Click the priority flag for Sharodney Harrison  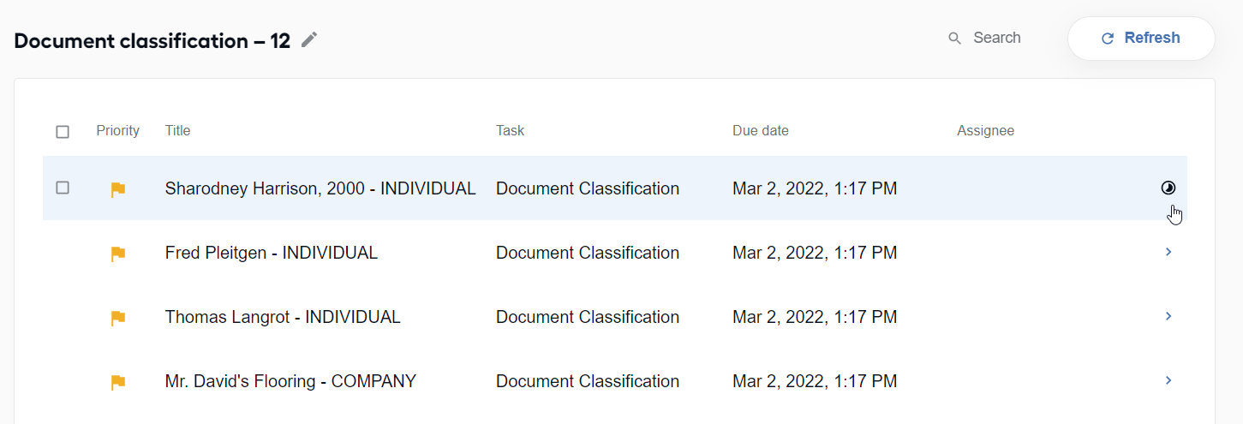click(x=118, y=189)
